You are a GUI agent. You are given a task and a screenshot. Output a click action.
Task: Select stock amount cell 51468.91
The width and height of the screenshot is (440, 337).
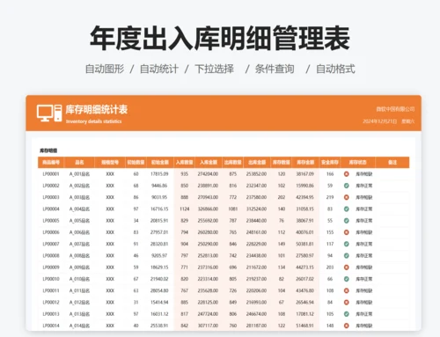pyautogui.click(x=305, y=326)
